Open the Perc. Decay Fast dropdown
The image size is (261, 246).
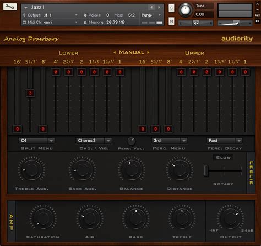(x=225, y=141)
